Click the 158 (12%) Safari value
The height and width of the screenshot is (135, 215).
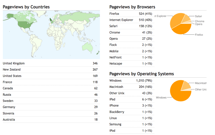pyautogui.click(x=145, y=26)
